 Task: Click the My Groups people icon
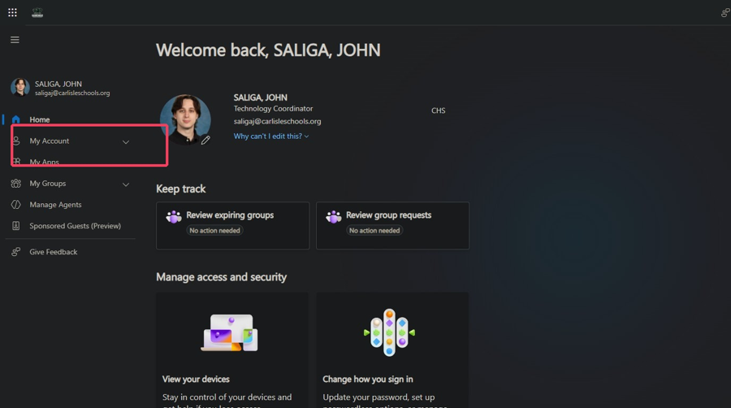point(16,183)
